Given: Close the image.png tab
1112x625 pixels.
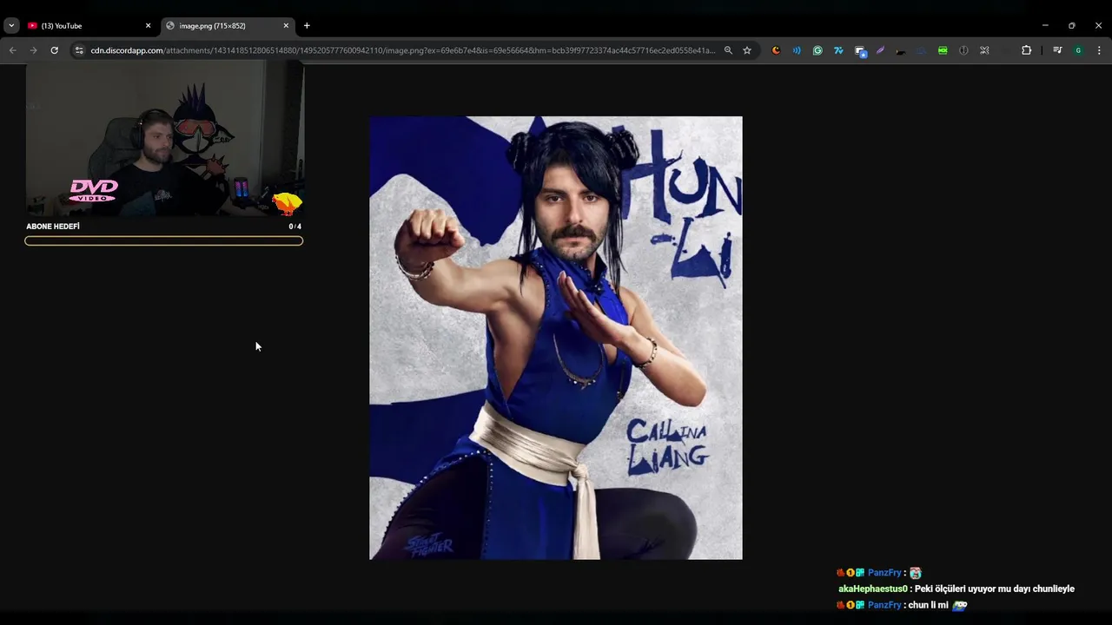Looking at the screenshot, I should click(x=286, y=26).
